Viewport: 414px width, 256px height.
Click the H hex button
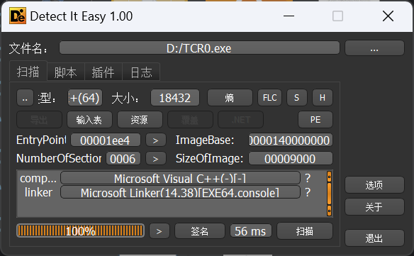[x=323, y=98]
